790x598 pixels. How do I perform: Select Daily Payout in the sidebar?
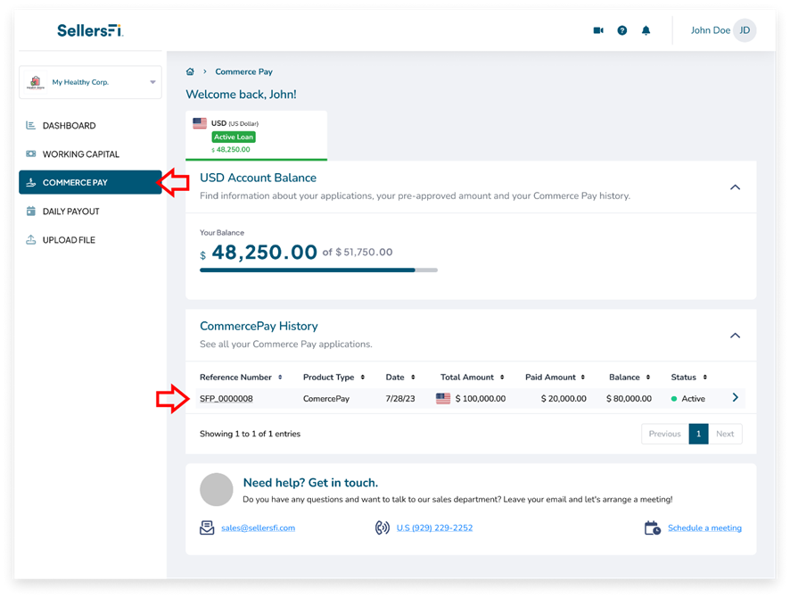click(x=70, y=212)
